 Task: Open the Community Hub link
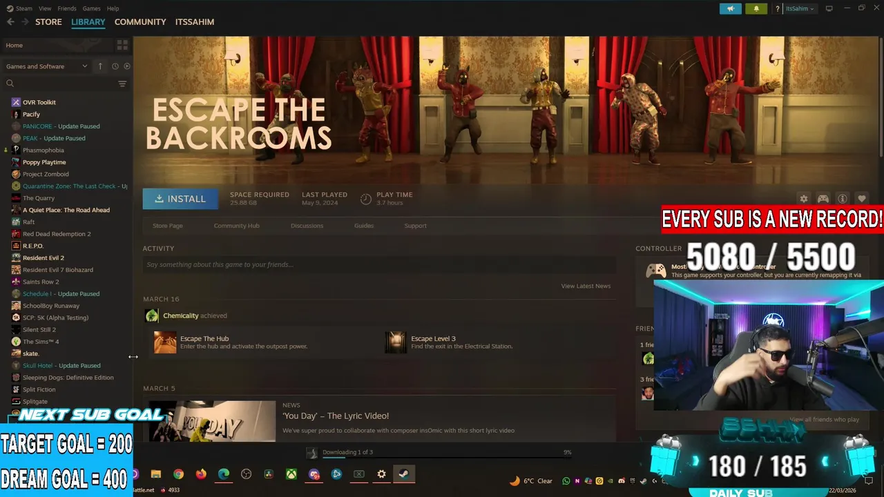click(x=236, y=226)
